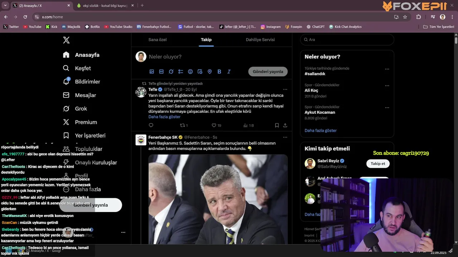Close the Anasayfa / X tab

(69, 6)
